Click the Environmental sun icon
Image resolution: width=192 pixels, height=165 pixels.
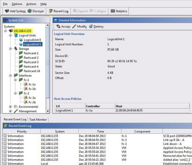click(x=16, y=107)
